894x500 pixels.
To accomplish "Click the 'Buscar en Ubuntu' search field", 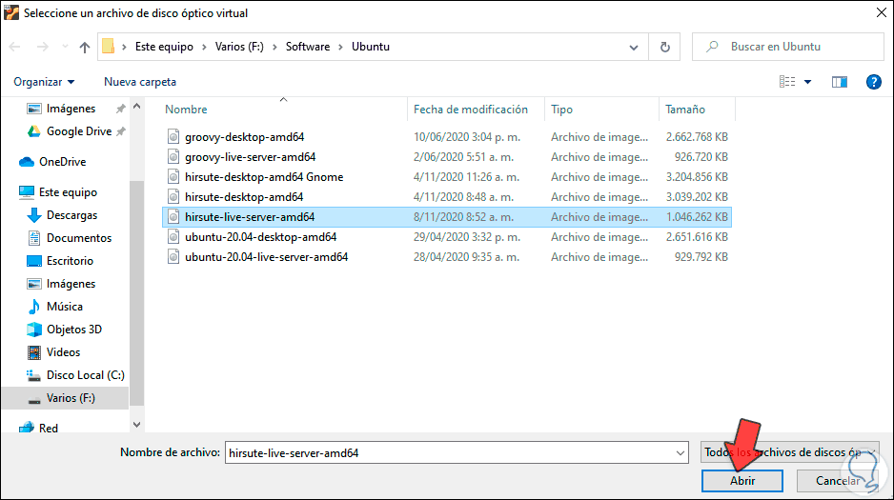I will pyautogui.click(x=788, y=47).
